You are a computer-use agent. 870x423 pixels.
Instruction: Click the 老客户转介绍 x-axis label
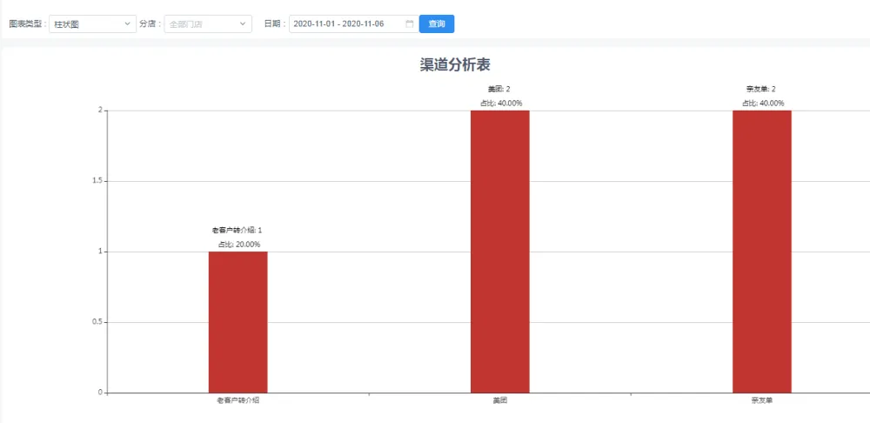click(238, 401)
